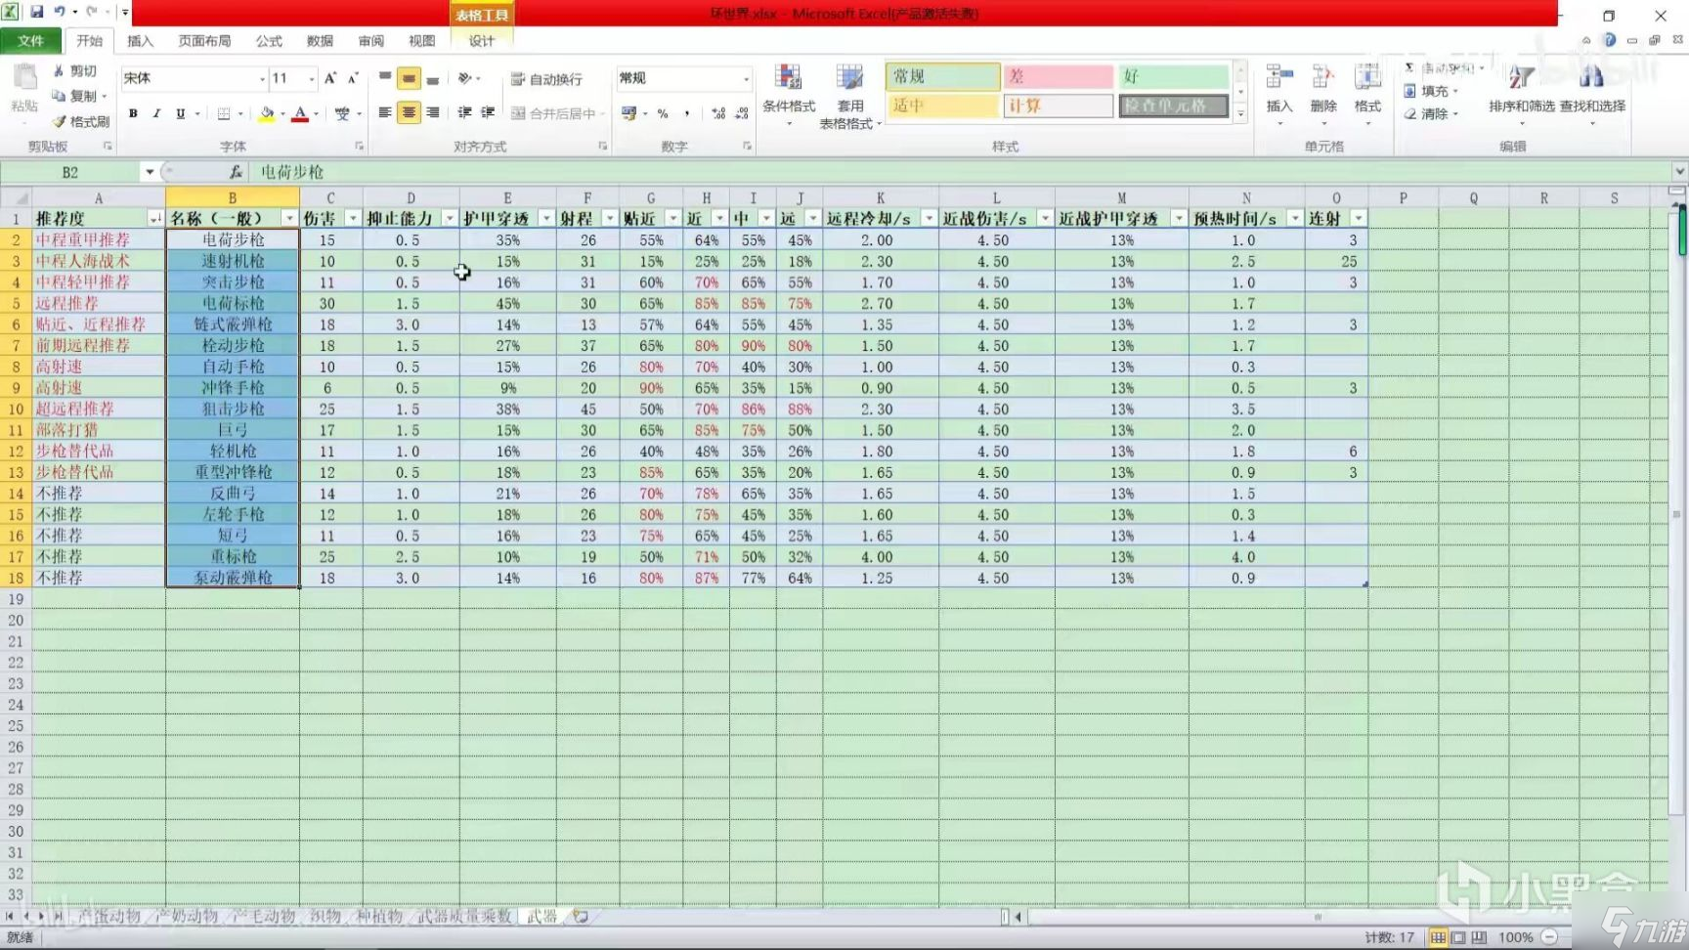This screenshot has width=1689, height=950.
Task: Switch to the Data (数据) tab
Action: (320, 41)
